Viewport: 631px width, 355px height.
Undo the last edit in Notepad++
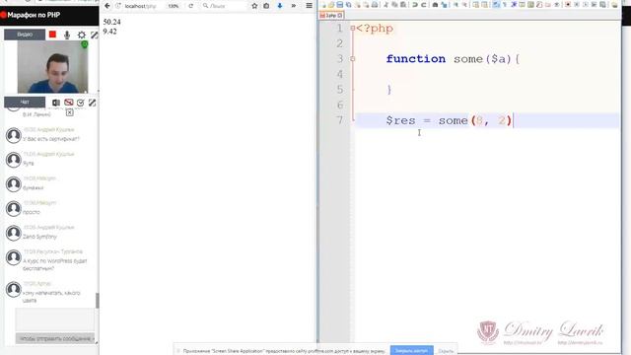(415, 5)
